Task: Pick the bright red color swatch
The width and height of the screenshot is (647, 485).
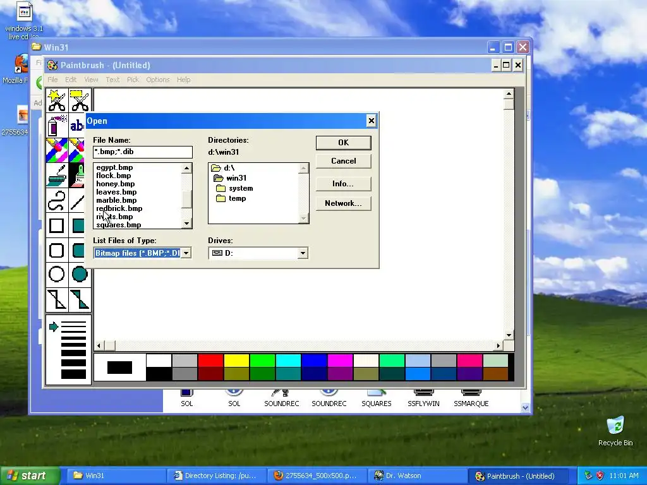Action: pos(210,360)
